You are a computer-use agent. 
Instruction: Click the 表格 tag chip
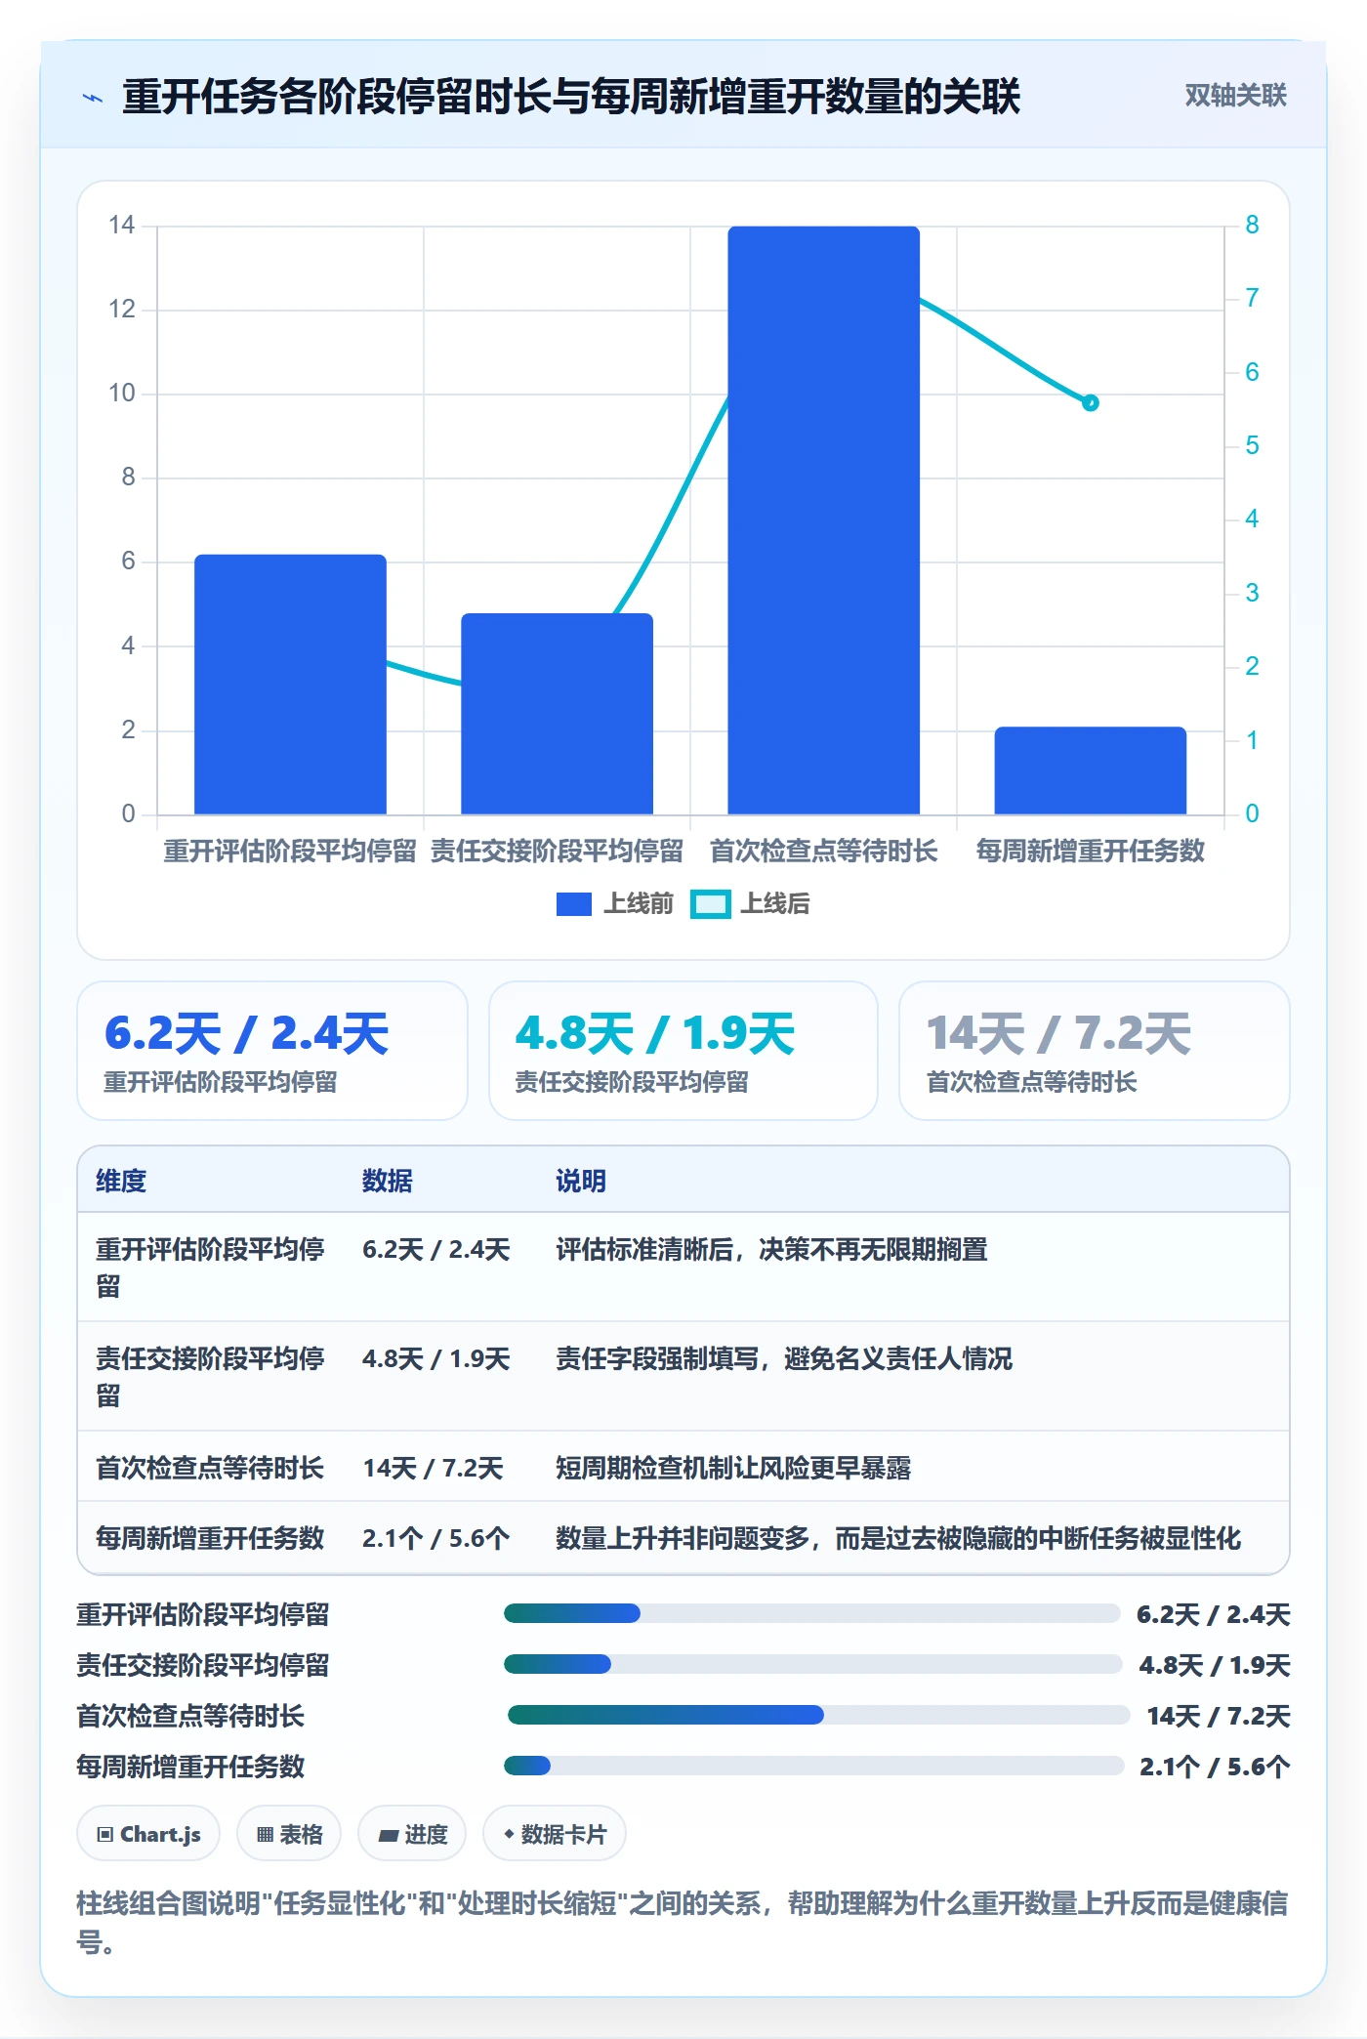pyautogui.click(x=288, y=1834)
